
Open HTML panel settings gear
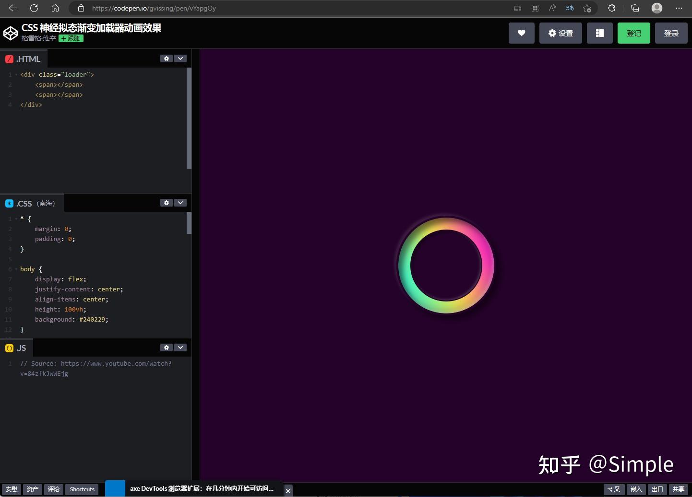coord(167,58)
